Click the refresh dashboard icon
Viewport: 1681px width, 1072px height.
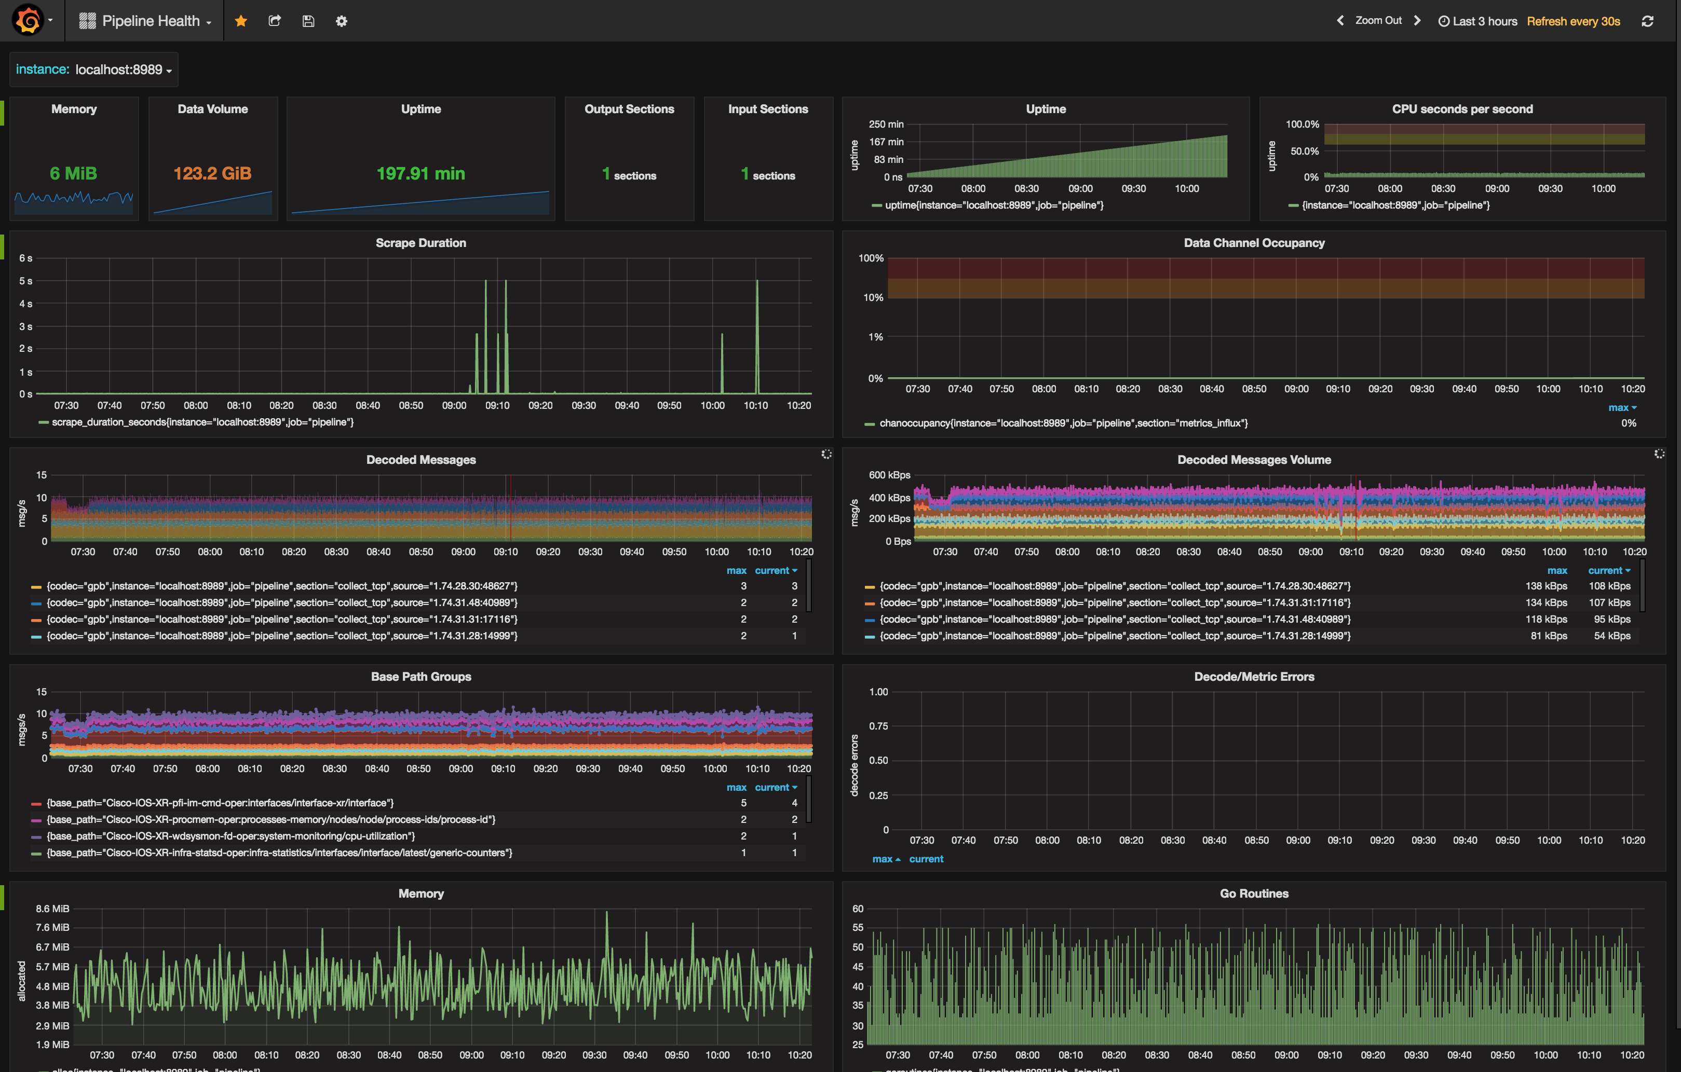click(1647, 21)
